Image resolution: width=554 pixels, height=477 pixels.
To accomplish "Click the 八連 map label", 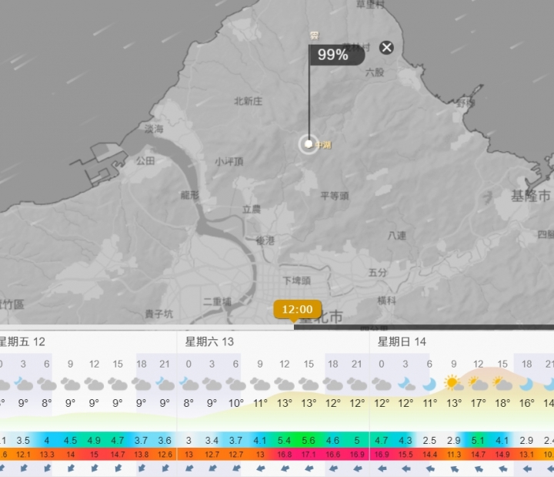I will click(x=397, y=235).
